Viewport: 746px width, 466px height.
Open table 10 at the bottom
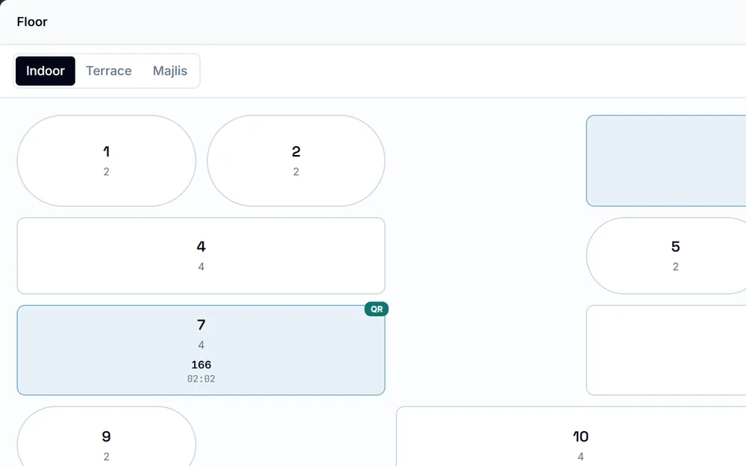[x=571, y=436]
